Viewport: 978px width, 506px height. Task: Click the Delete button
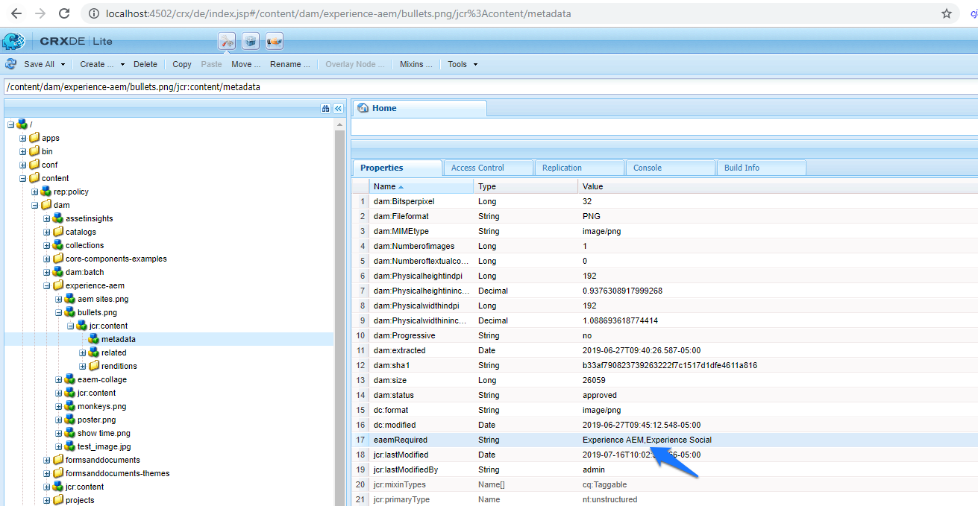coord(145,64)
